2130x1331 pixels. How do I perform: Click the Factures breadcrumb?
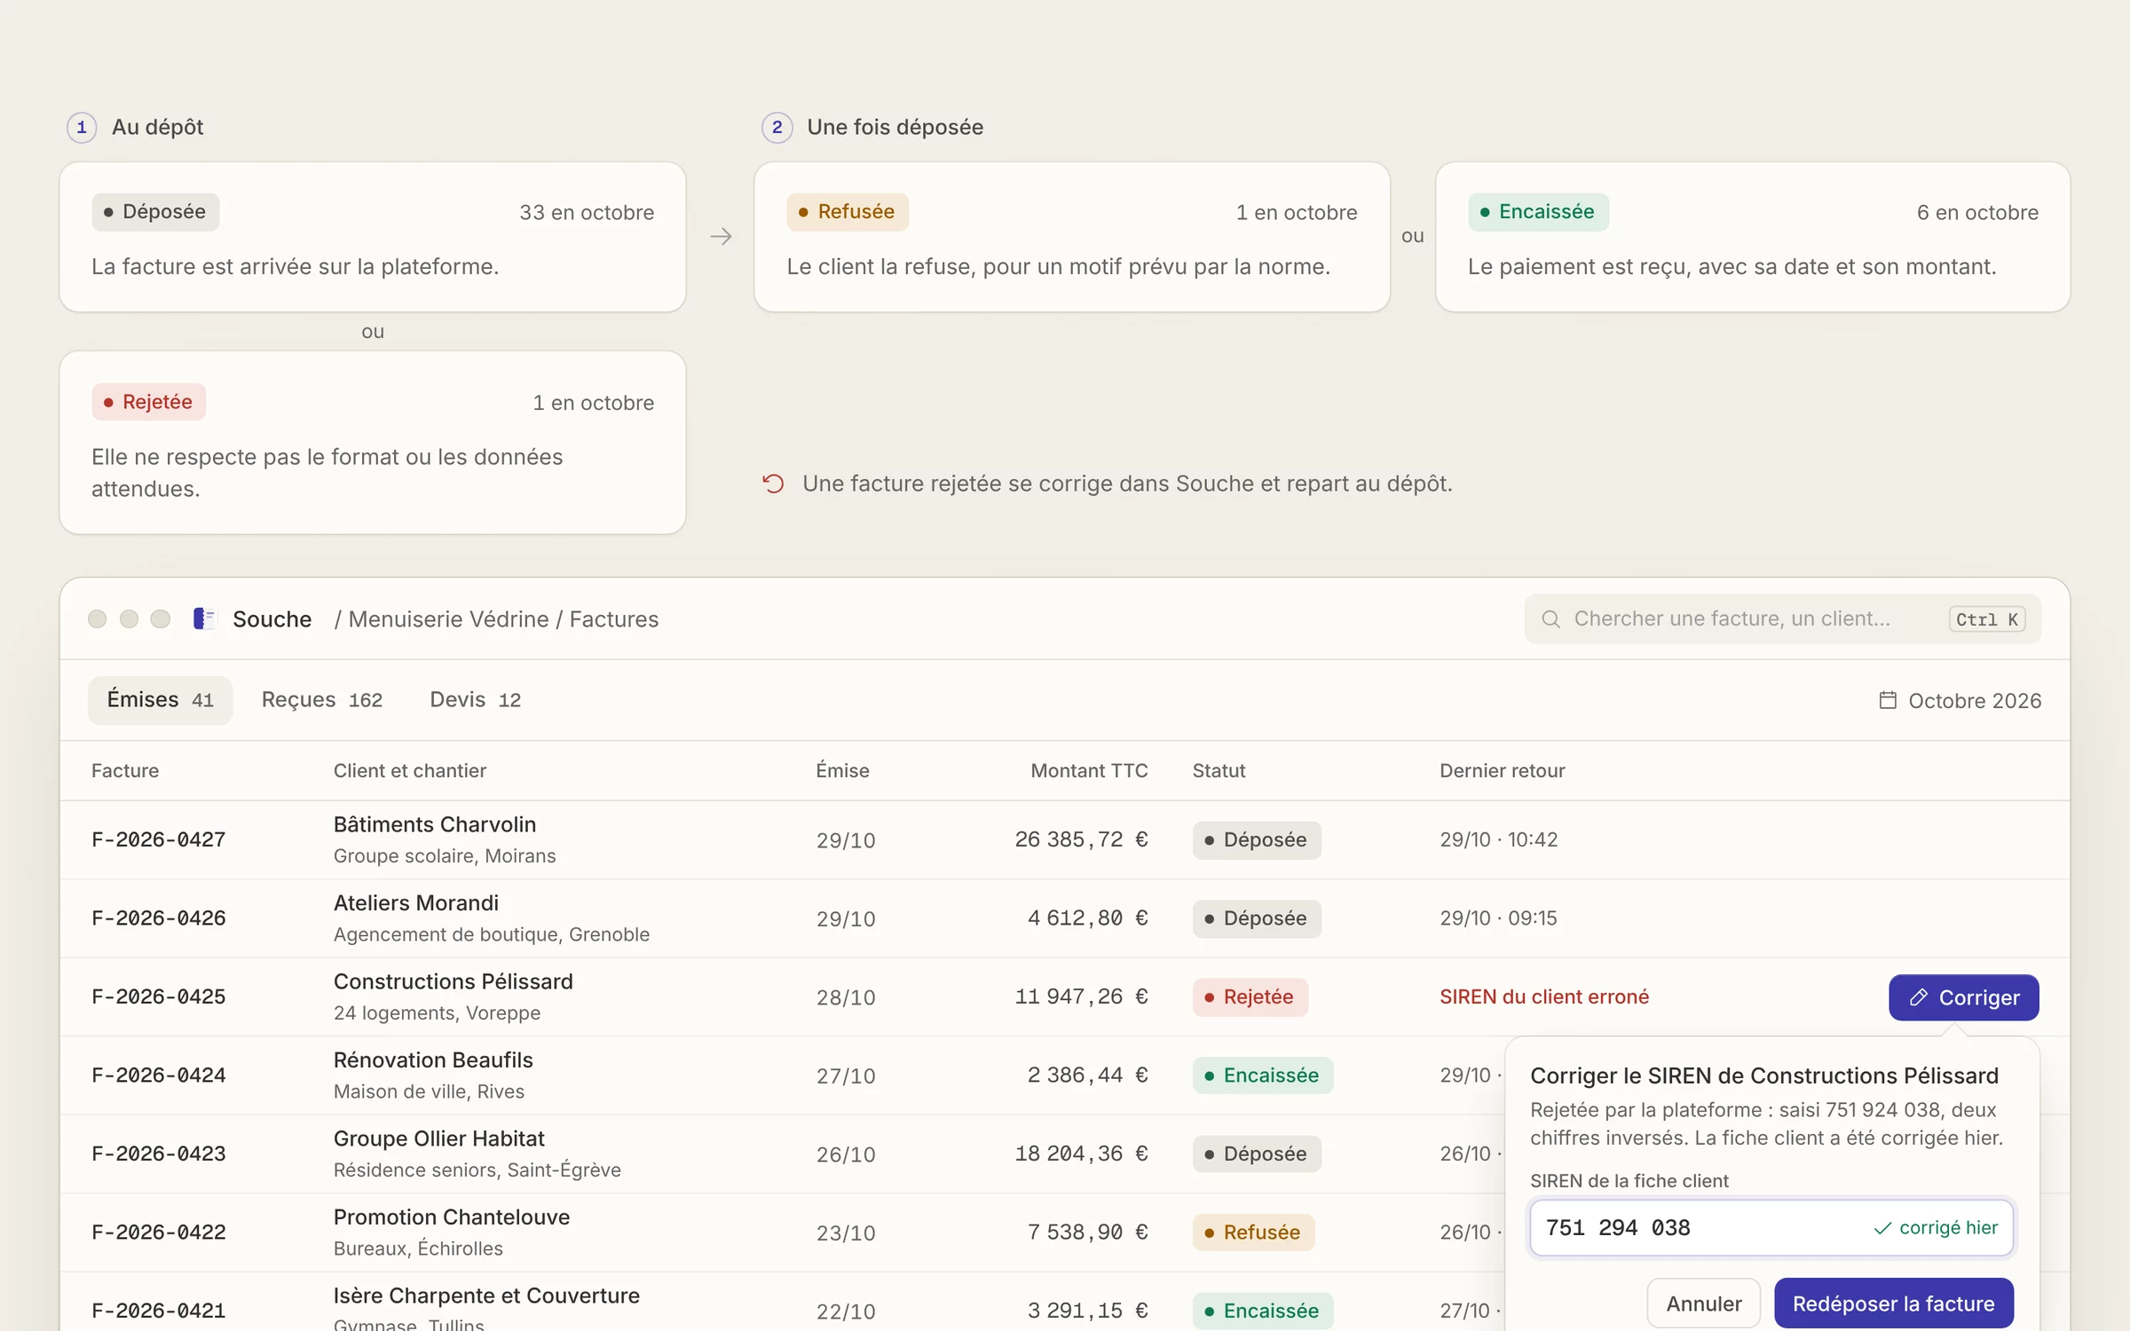coord(613,619)
